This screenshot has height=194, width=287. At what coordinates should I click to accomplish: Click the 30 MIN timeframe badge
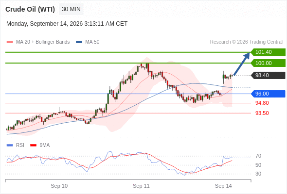tap(71, 9)
